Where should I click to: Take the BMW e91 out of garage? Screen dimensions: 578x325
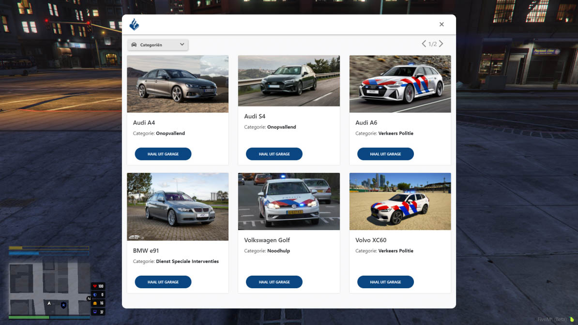coord(163,282)
